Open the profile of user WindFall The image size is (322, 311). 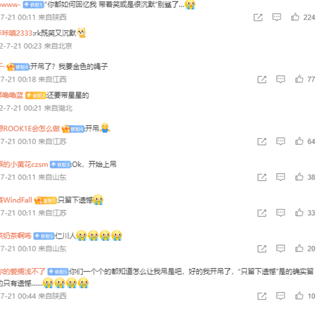coord(16,200)
